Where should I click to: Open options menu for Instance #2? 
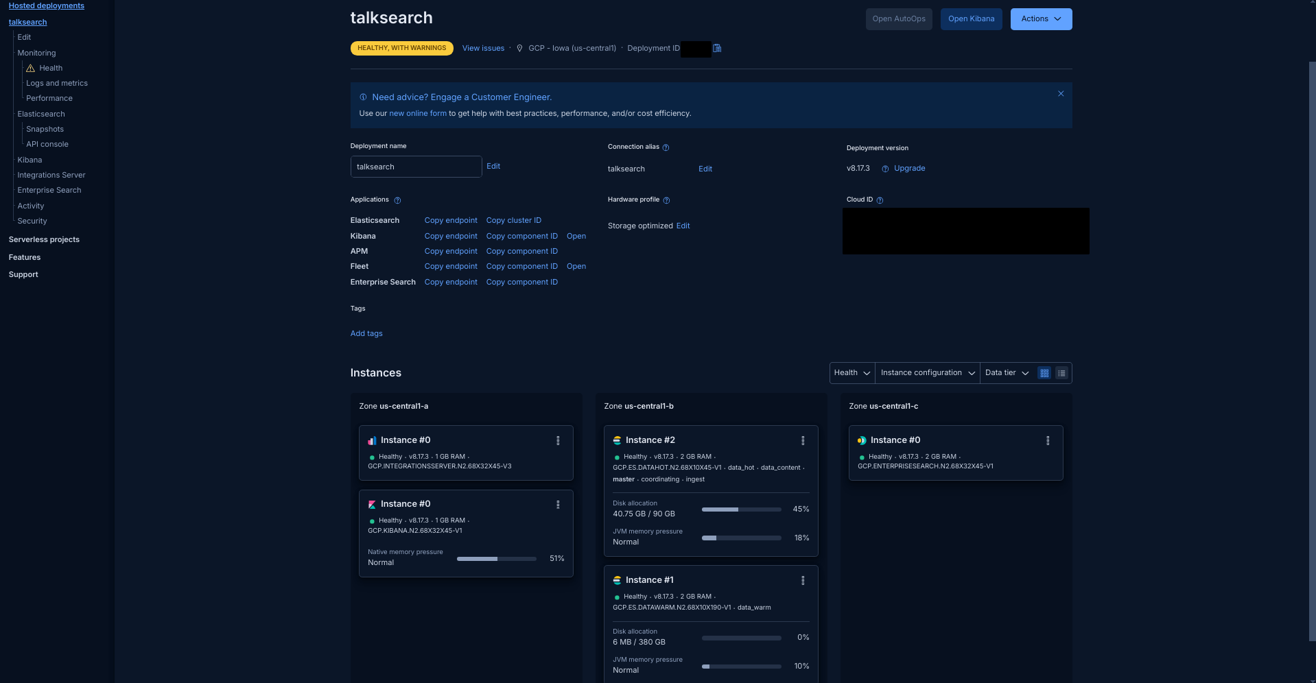click(x=803, y=441)
